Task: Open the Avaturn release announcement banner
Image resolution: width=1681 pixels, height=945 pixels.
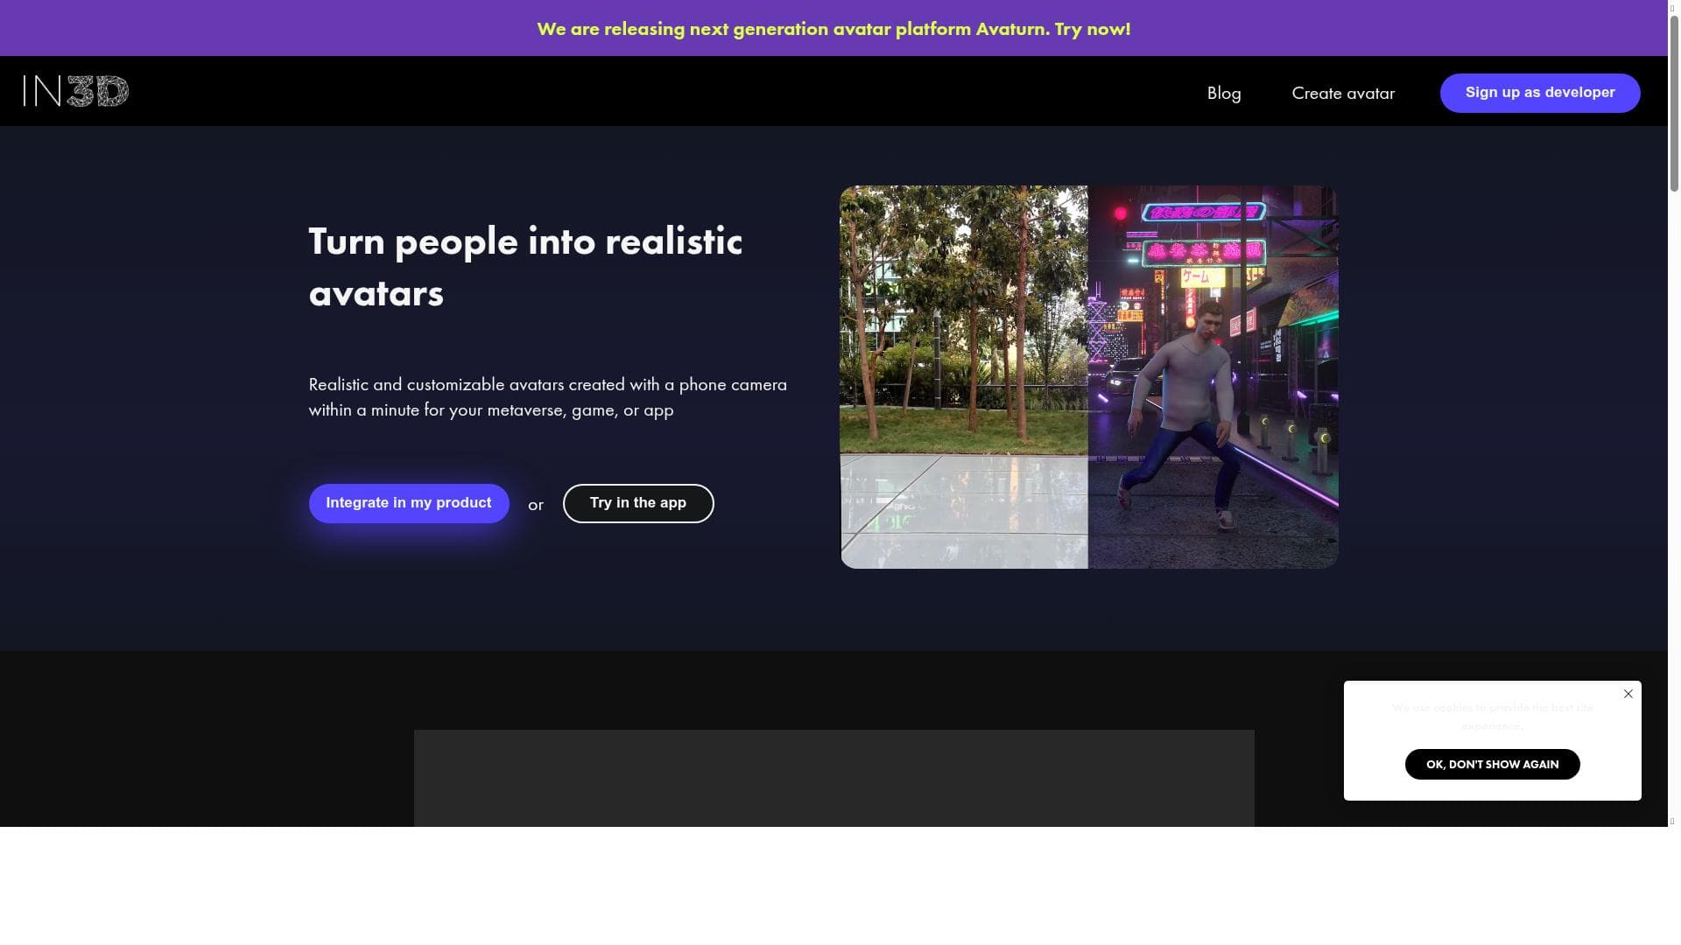Action: coord(833,29)
